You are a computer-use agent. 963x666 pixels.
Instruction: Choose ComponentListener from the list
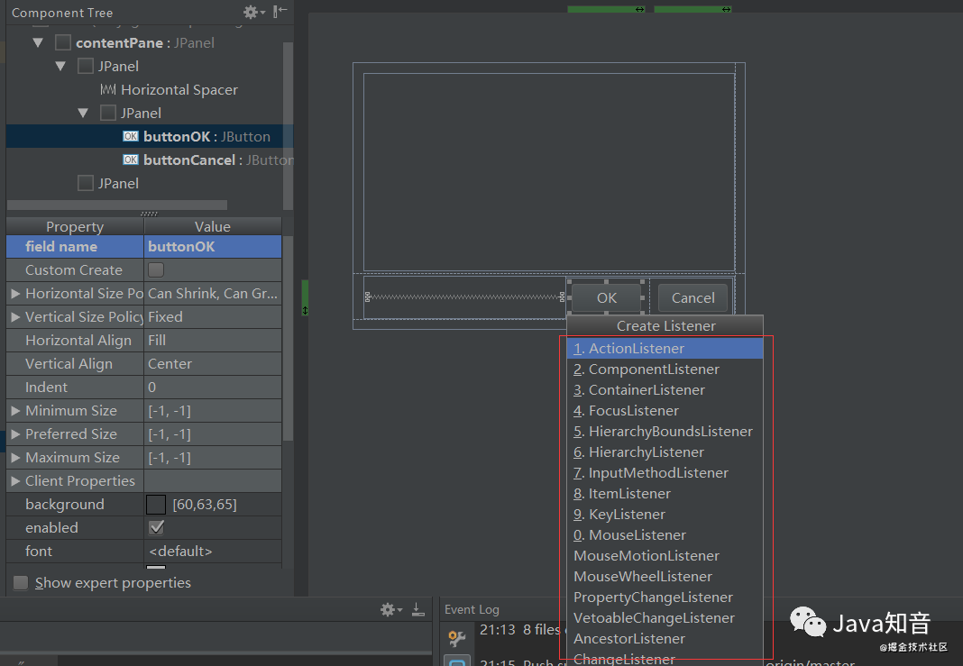(x=665, y=369)
